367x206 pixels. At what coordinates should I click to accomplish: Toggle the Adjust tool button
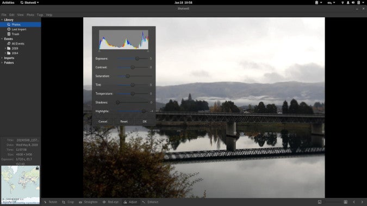click(130, 202)
